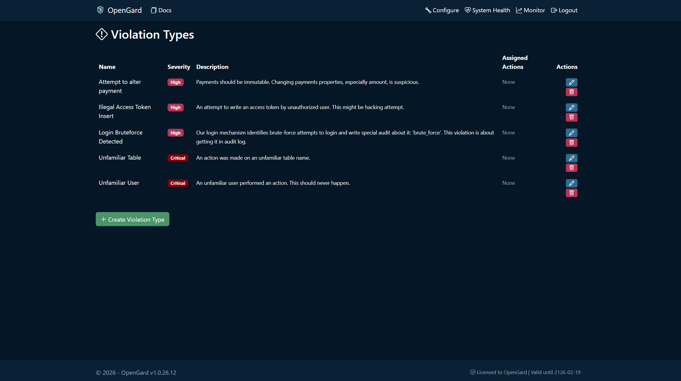Open Monitor via the chart icon
681x381 pixels.
point(519,10)
